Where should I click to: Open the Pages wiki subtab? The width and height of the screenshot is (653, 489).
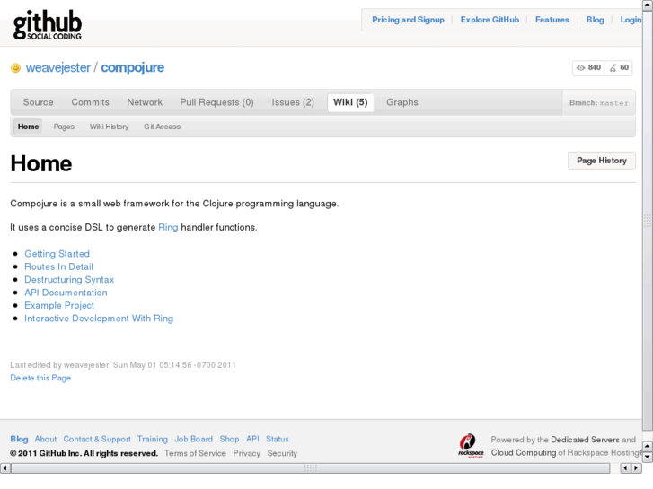click(x=64, y=127)
